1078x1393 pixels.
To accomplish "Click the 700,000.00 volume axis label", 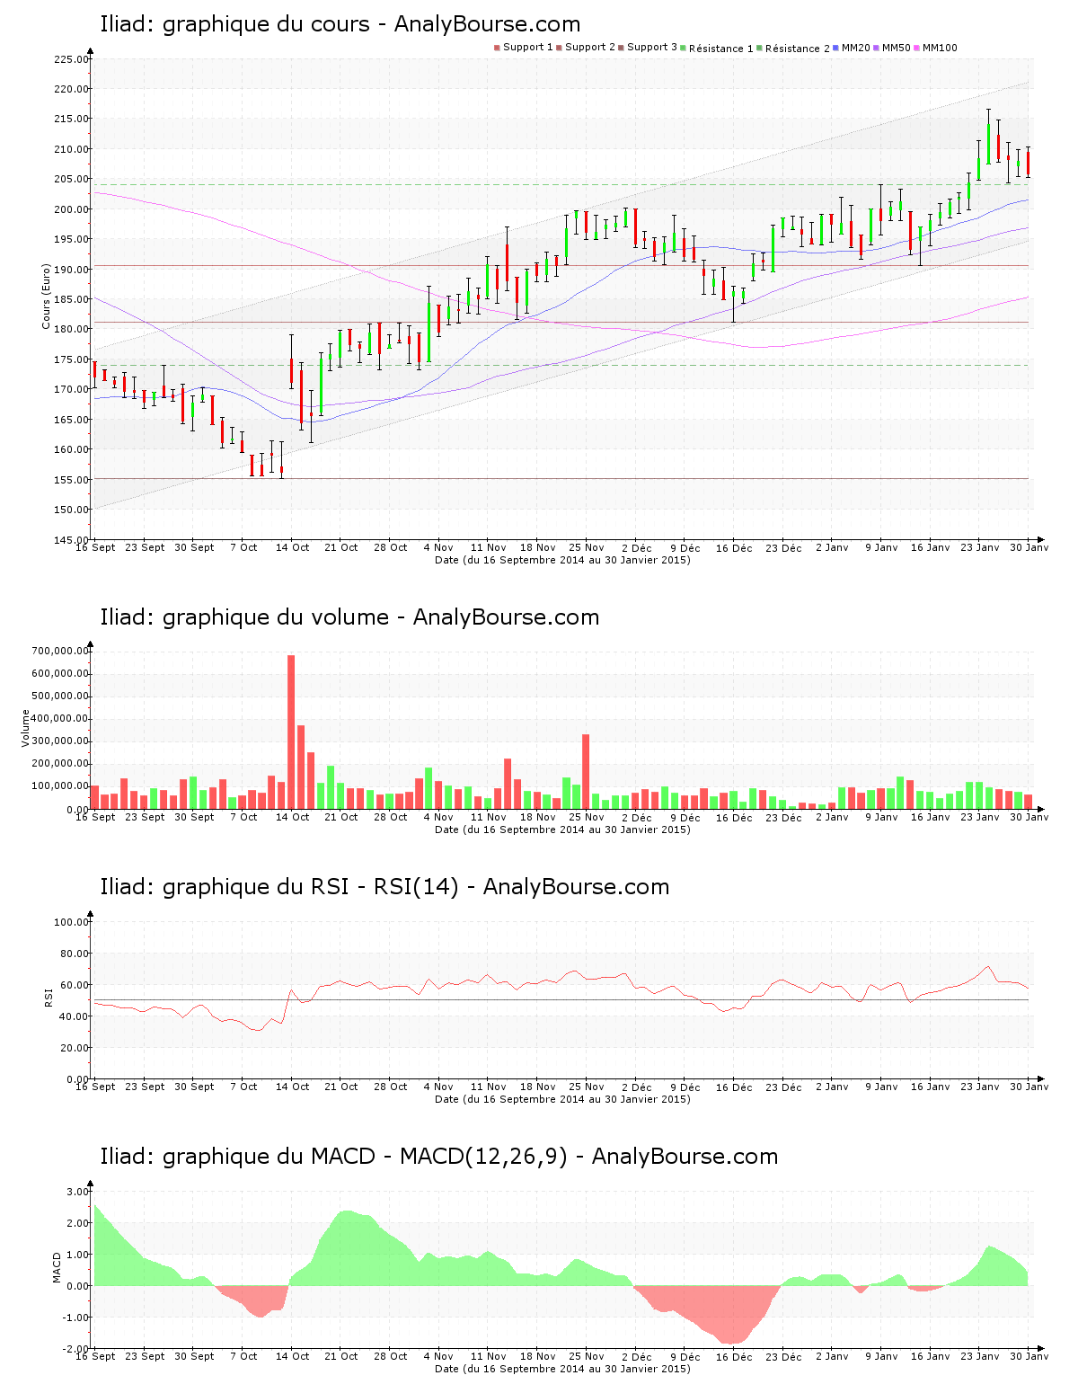I will (x=59, y=651).
